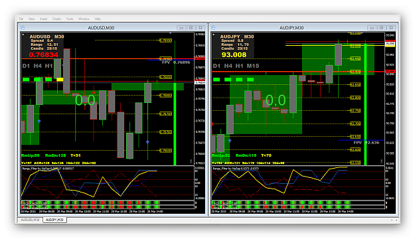Click FPV 92.636 label on AUDJPY

pos(367,143)
